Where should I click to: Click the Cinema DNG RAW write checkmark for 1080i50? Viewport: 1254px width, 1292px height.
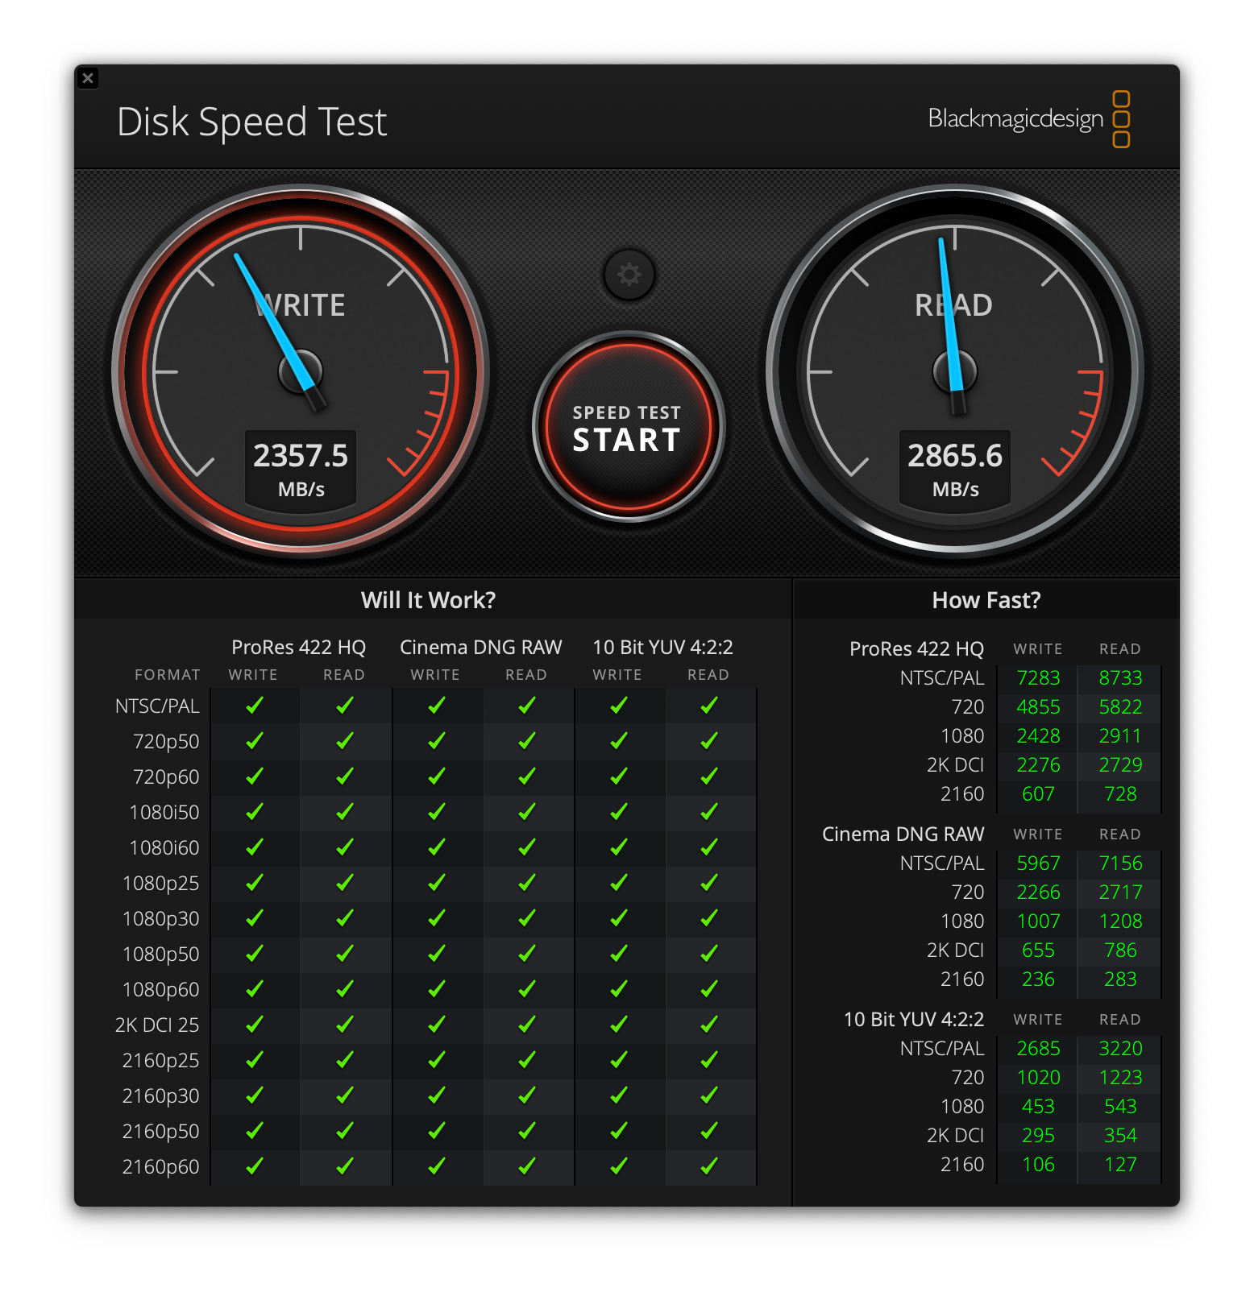437,812
